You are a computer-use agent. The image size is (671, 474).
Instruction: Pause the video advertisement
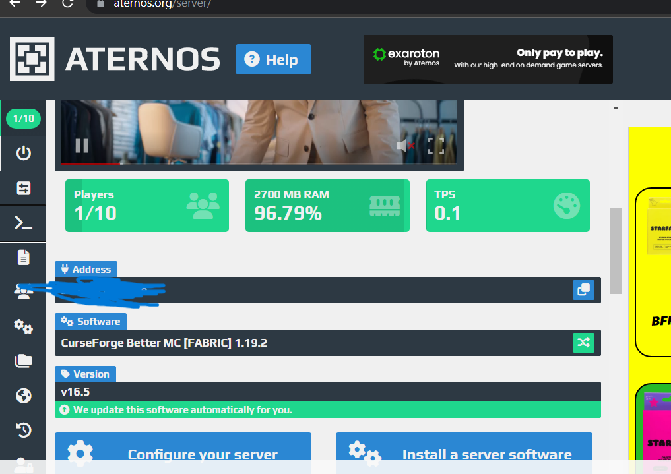coord(82,146)
